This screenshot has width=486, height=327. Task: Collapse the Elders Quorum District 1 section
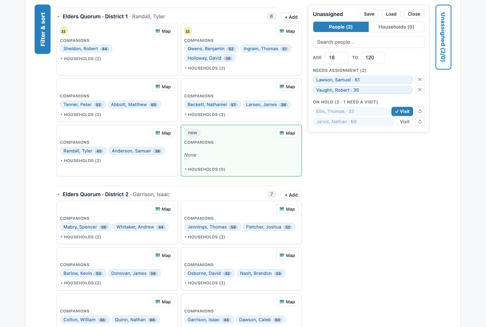click(59, 17)
